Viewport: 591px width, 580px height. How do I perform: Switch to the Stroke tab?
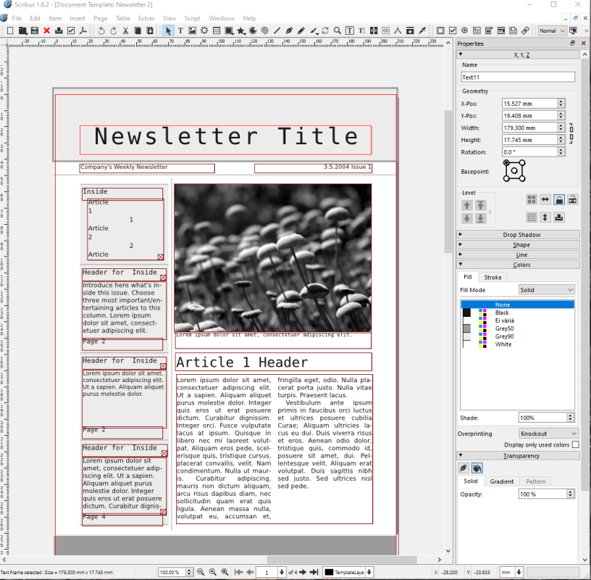[x=492, y=277]
